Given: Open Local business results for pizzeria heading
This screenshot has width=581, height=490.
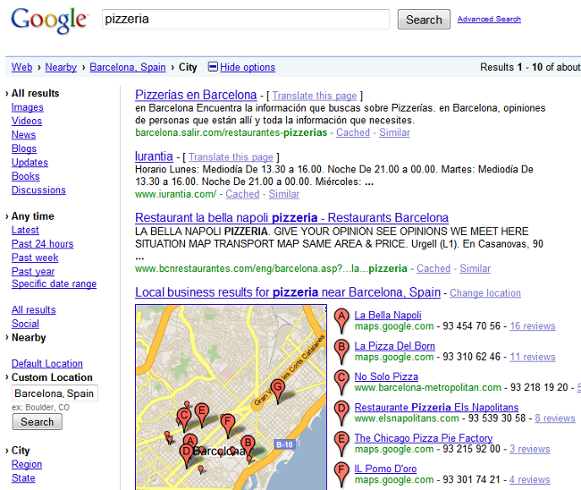Looking at the screenshot, I should tap(288, 292).
